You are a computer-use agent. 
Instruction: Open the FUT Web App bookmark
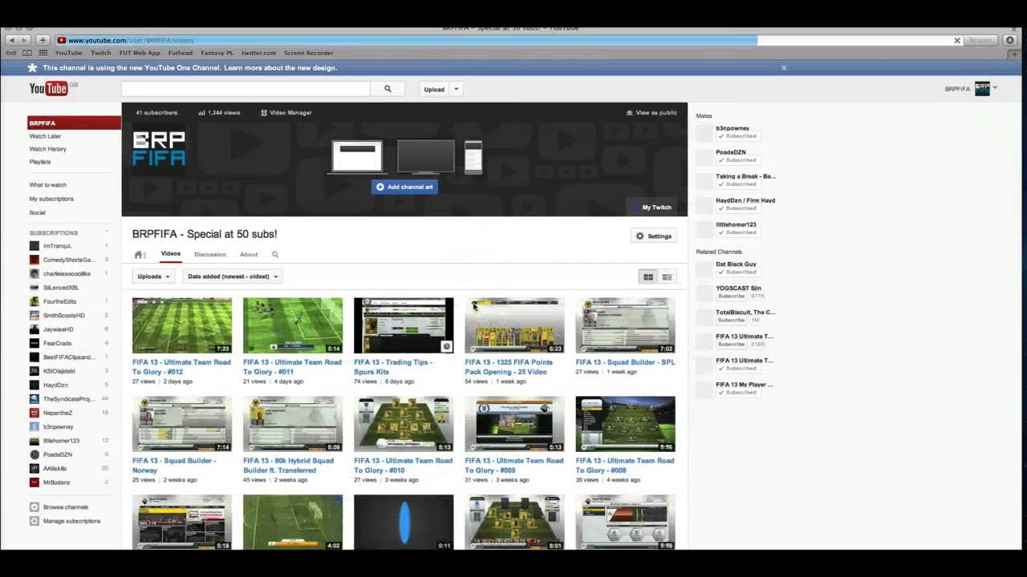tap(140, 53)
